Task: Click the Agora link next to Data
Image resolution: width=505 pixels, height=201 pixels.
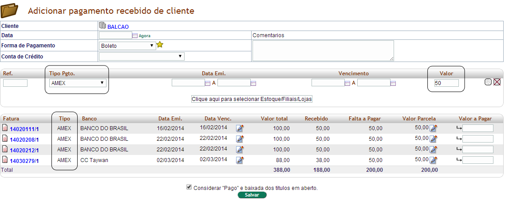Action: coord(145,36)
